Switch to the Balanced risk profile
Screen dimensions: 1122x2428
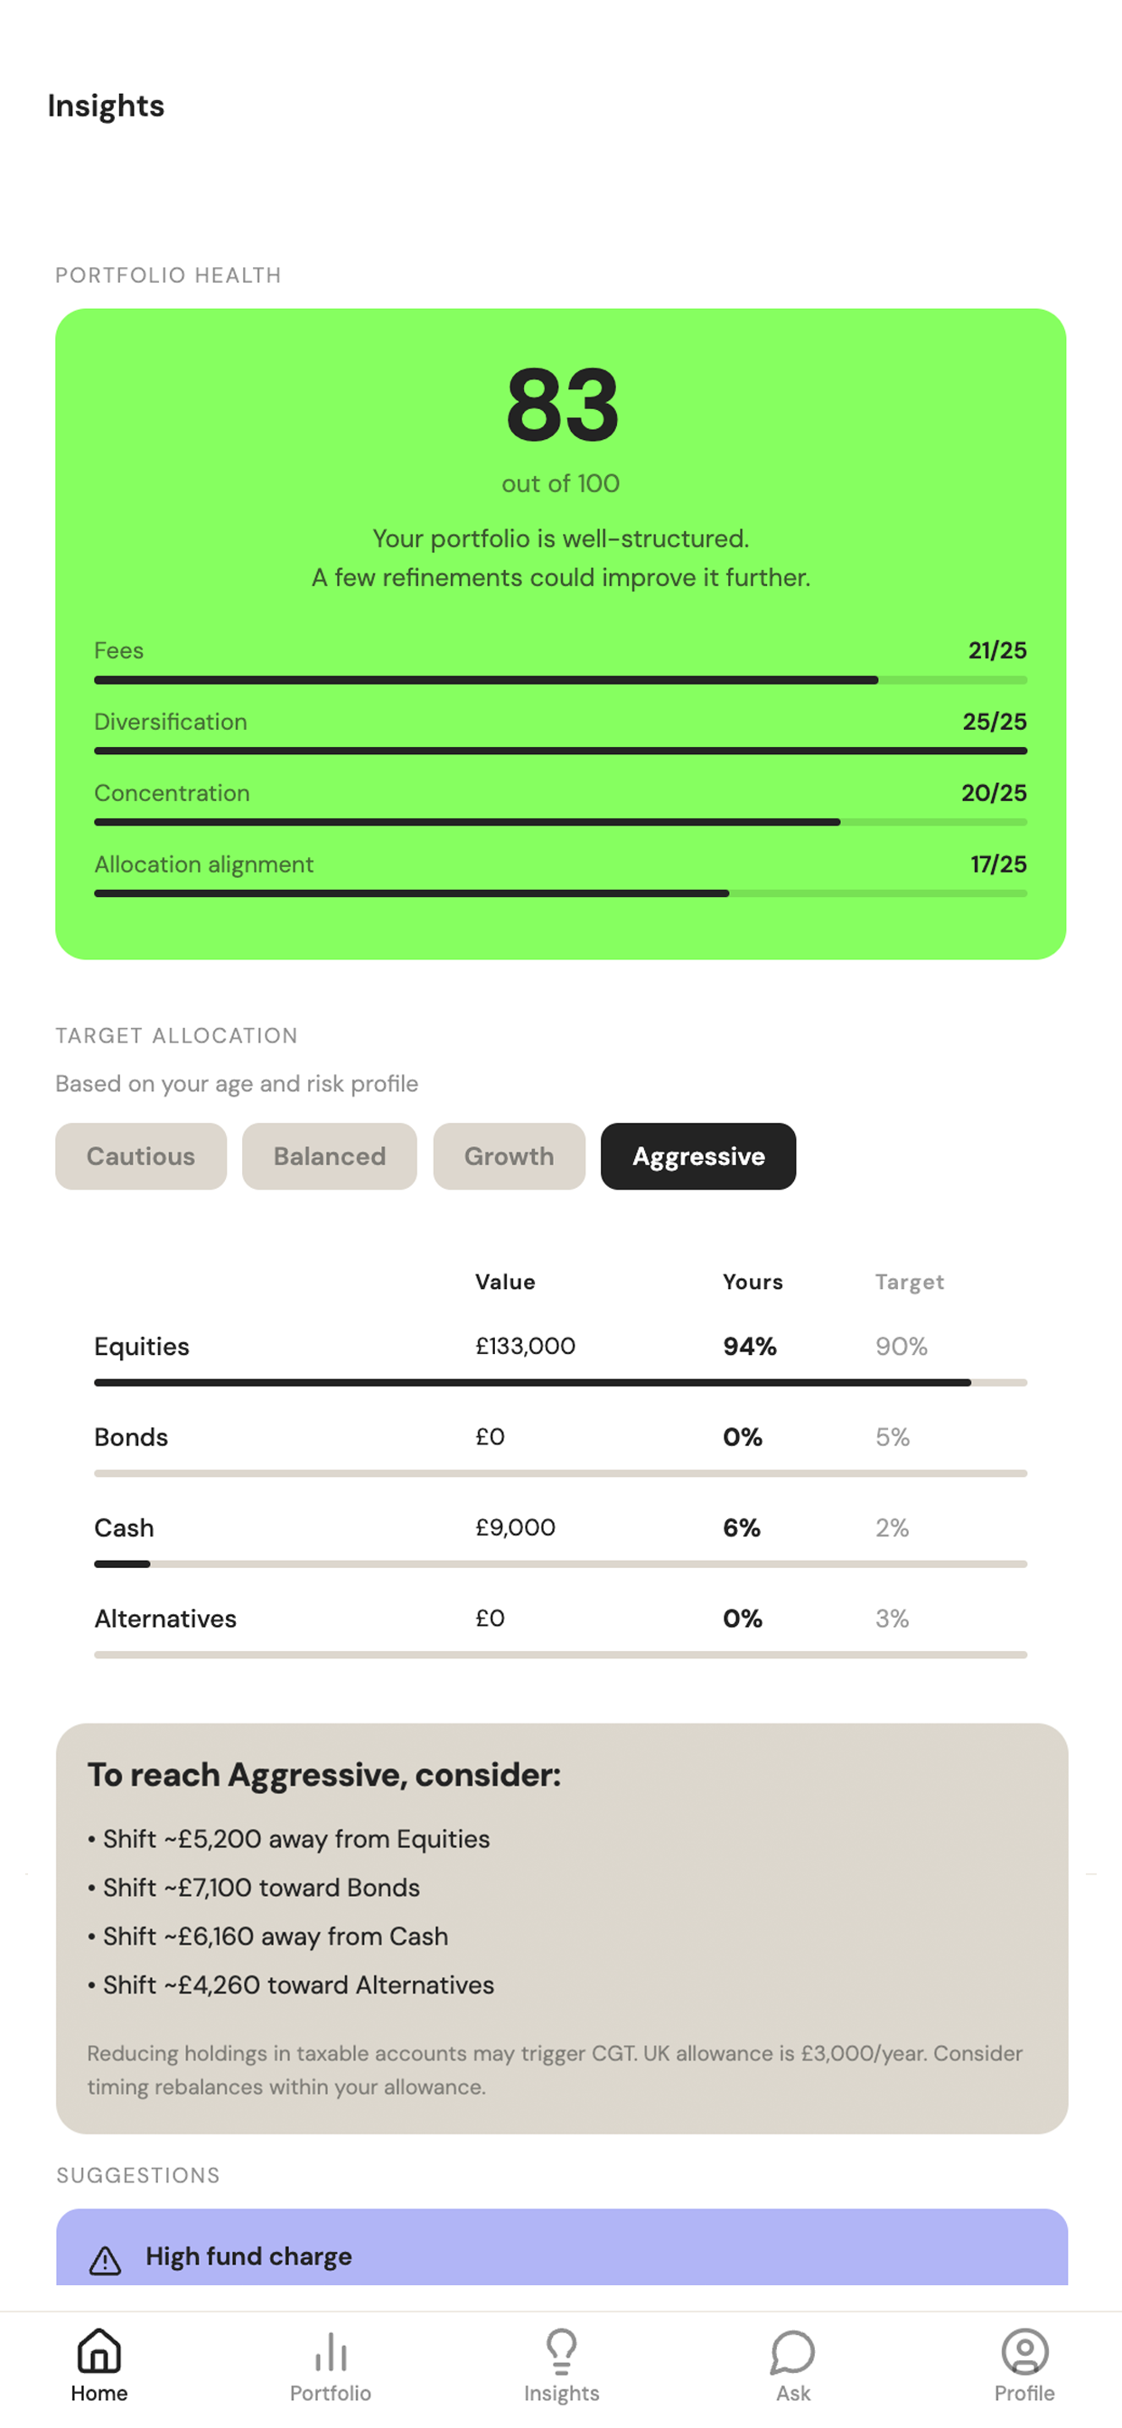(329, 1155)
